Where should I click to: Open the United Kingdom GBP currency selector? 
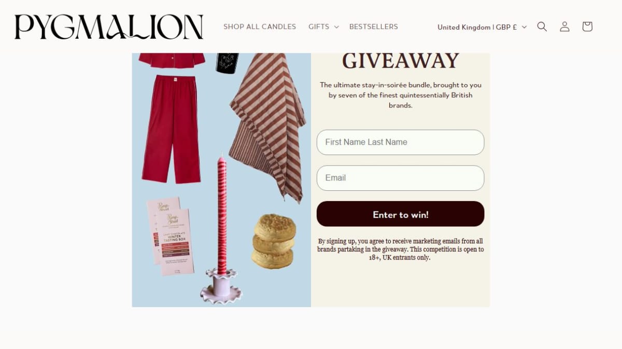tap(482, 27)
